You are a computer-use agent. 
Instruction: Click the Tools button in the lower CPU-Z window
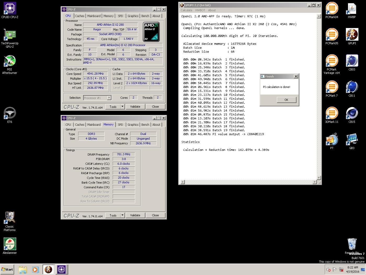pyautogui.click(x=113, y=215)
